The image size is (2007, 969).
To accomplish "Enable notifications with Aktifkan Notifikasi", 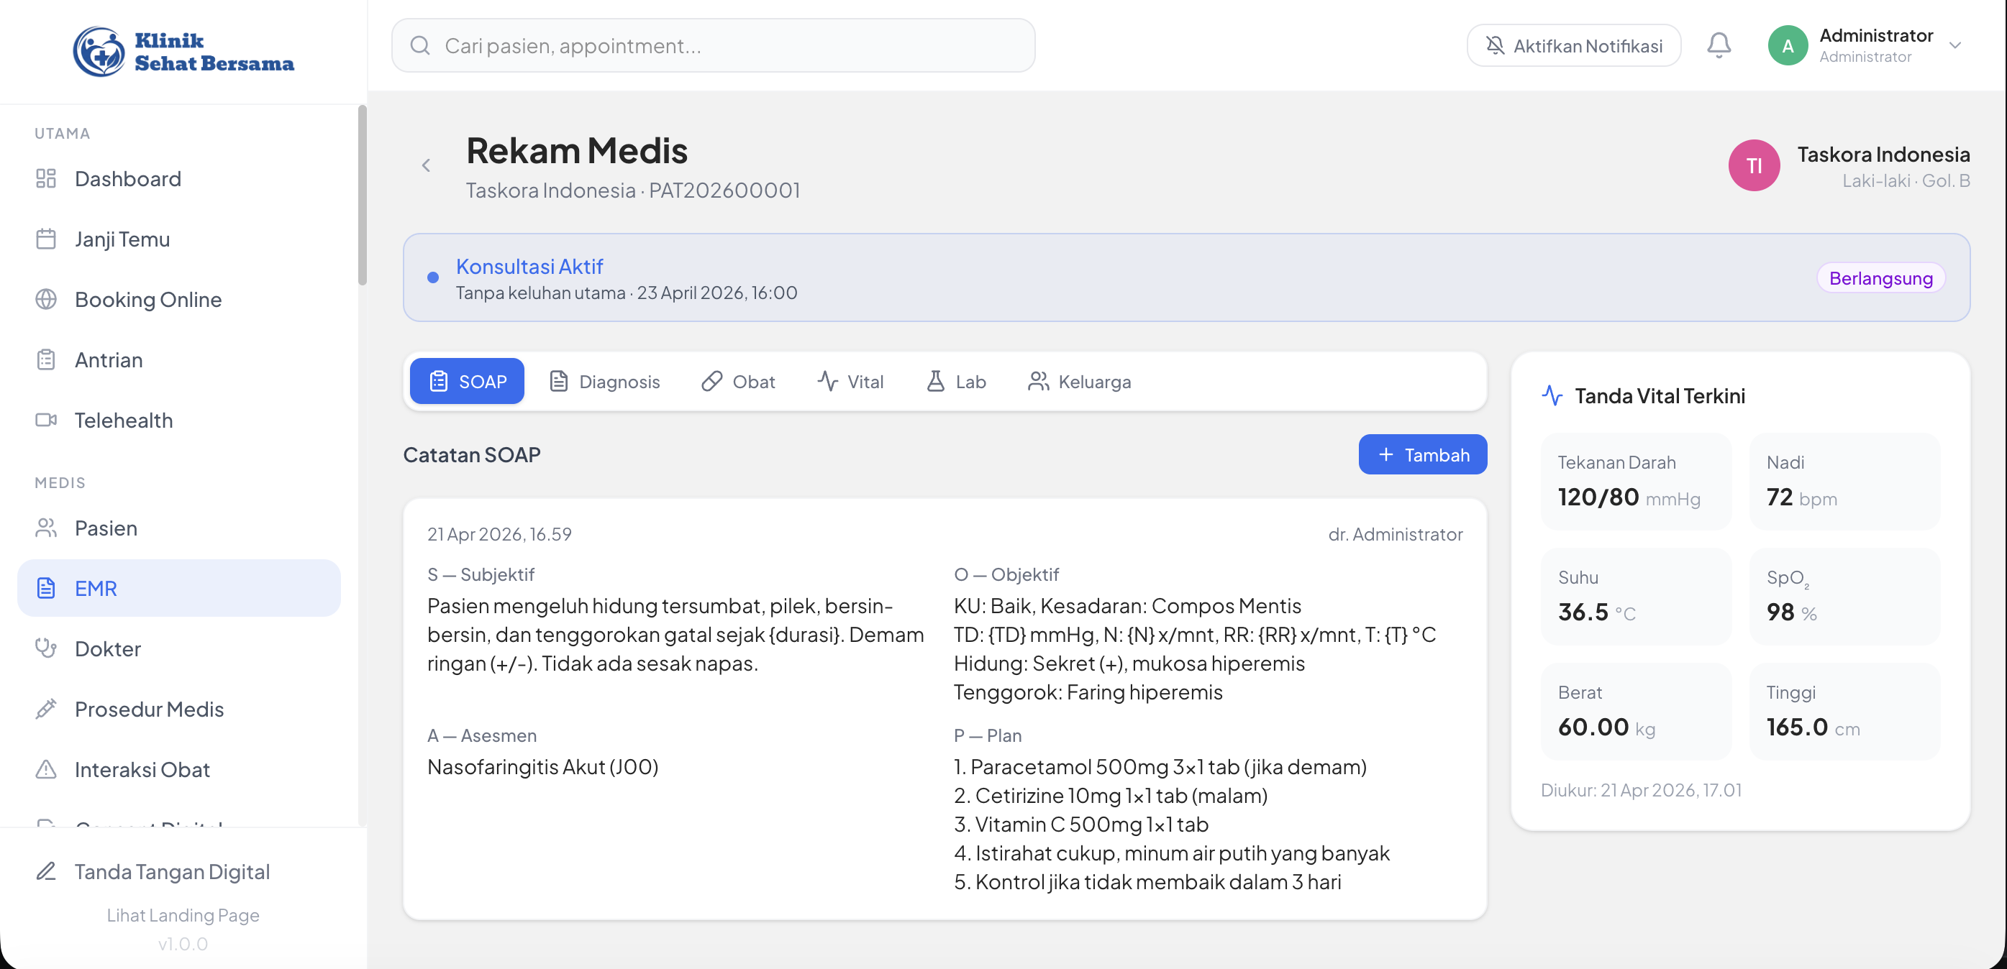I will click(1573, 46).
